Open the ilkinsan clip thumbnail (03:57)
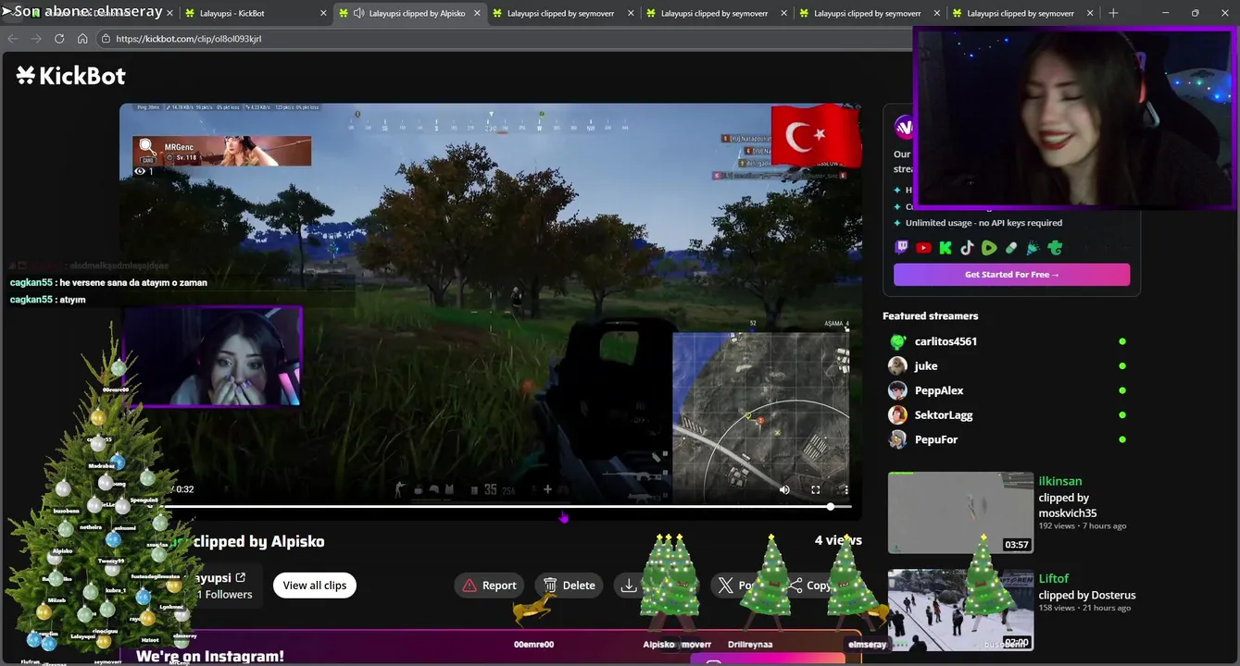Screen dimensions: 1240x666 point(960,512)
